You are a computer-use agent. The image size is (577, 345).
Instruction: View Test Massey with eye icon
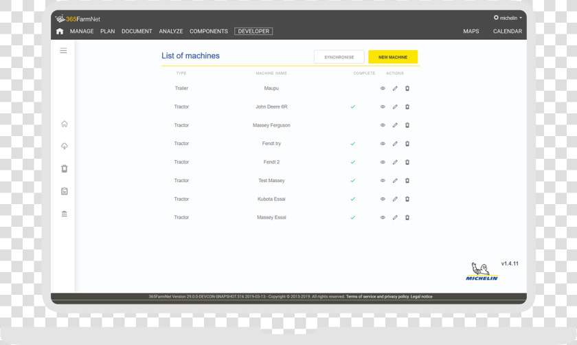[x=383, y=181]
